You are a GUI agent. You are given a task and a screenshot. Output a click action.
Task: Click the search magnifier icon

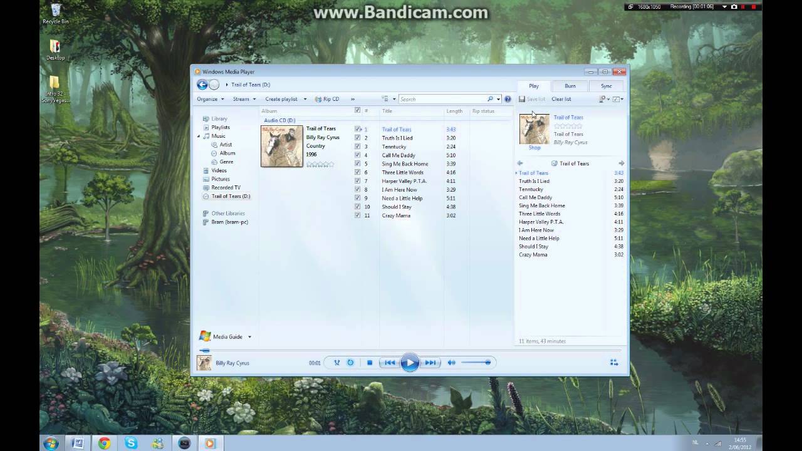coord(491,99)
